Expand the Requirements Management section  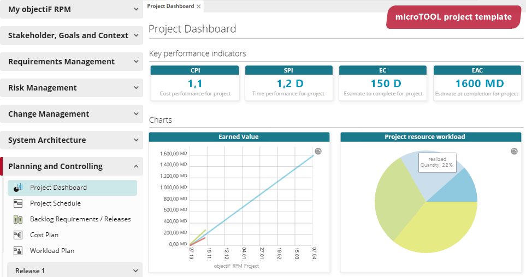pos(136,62)
